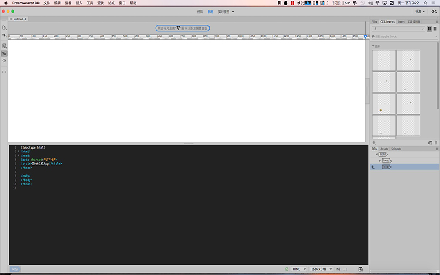Open the library selection dropdown
The image size is (440, 275).
point(398,29)
